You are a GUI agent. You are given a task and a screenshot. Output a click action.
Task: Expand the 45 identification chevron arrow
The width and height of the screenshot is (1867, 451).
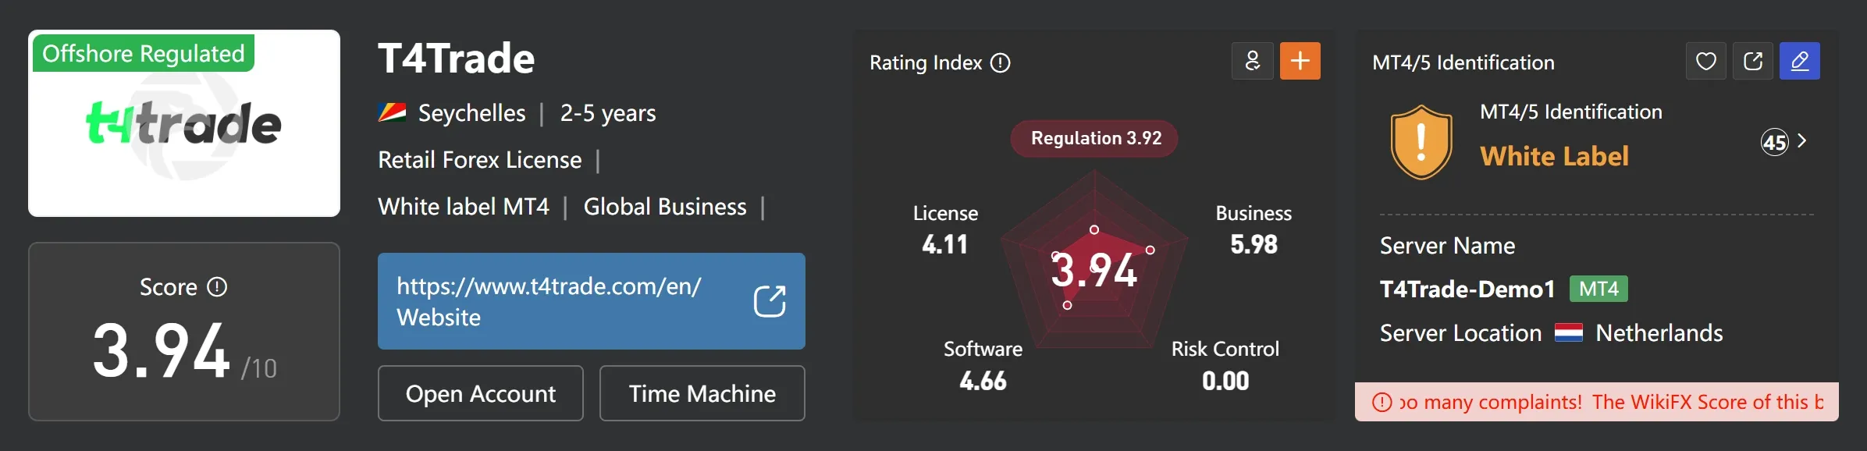[x=1802, y=141]
